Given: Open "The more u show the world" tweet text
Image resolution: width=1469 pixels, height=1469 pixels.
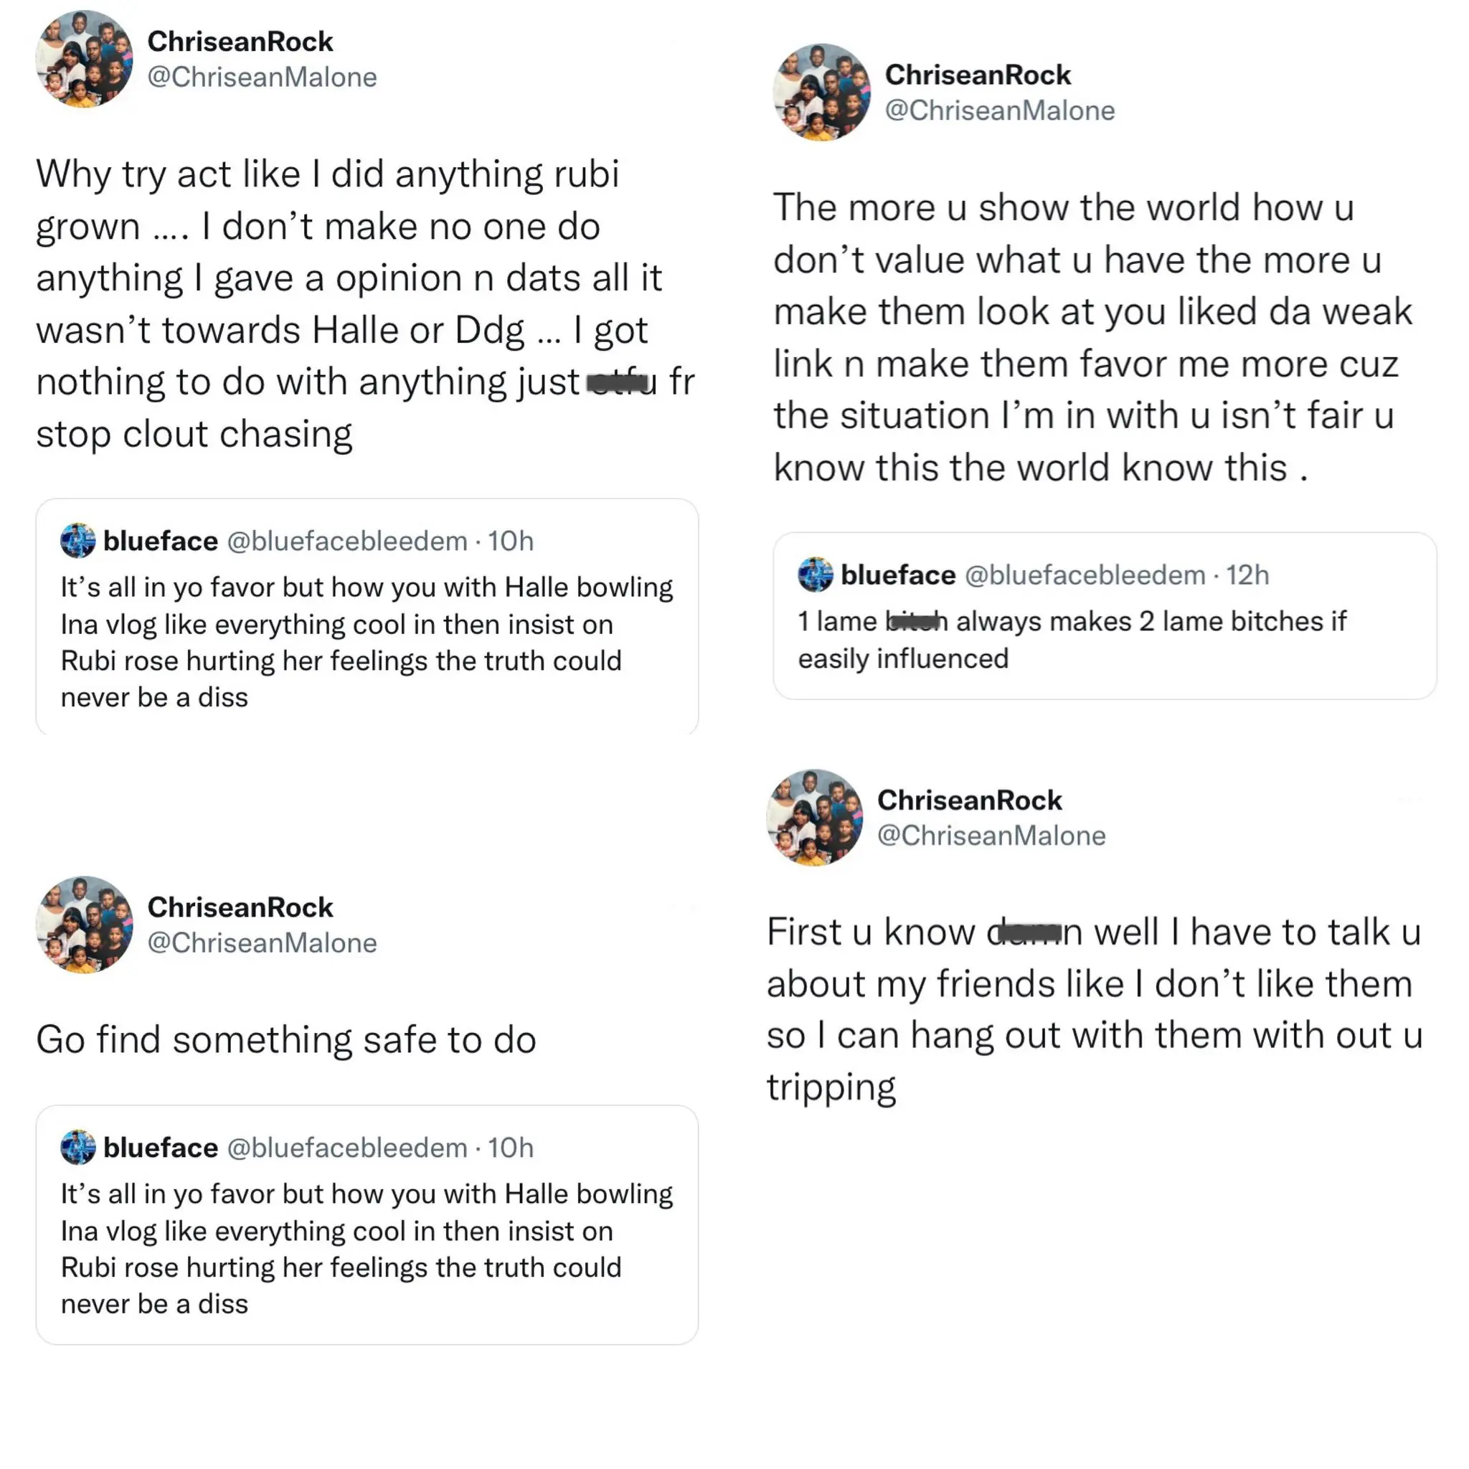Looking at the screenshot, I should coord(1092,337).
